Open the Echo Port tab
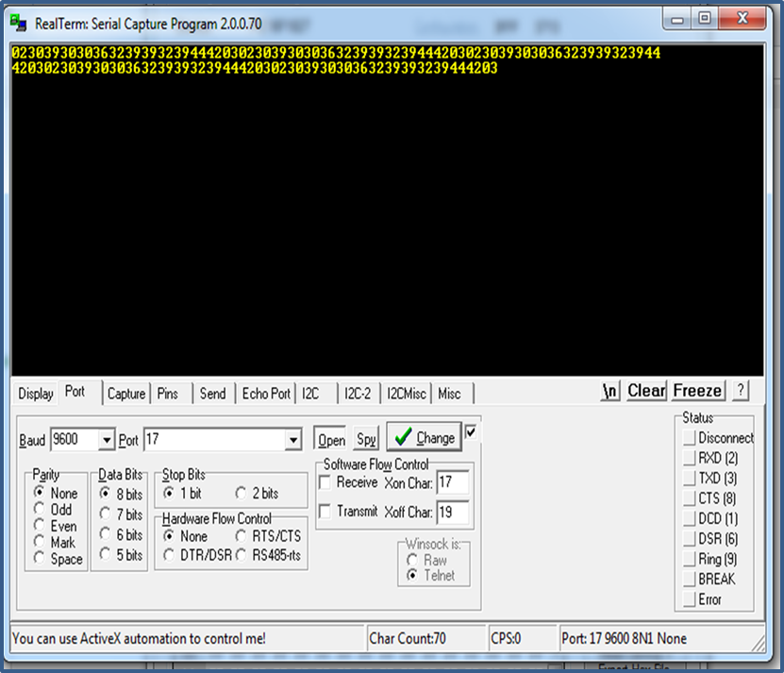The height and width of the screenshot is (673, 784). 266,394
